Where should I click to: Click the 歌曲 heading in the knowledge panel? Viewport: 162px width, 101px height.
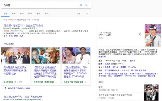[101, 82]
